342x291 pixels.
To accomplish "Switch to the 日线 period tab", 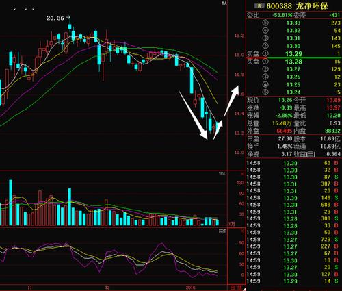I will 235,288.
